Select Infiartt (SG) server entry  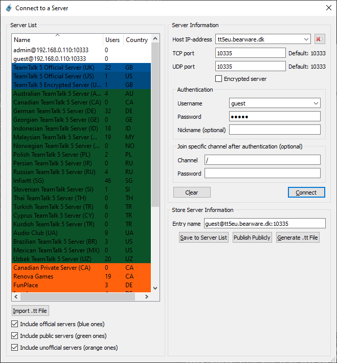[81, 181]
